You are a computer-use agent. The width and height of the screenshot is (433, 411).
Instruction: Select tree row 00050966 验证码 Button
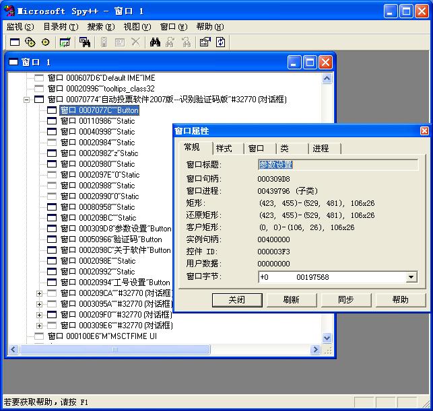click(x=111, y=239)
